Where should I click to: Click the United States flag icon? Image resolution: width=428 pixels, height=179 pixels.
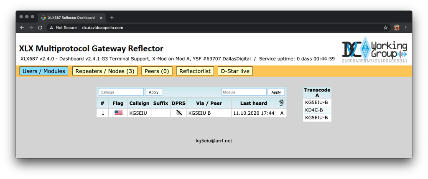pos(118,113)
